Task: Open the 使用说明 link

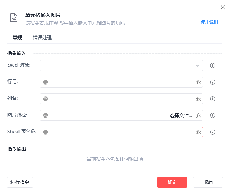Action: pos(209,22)
